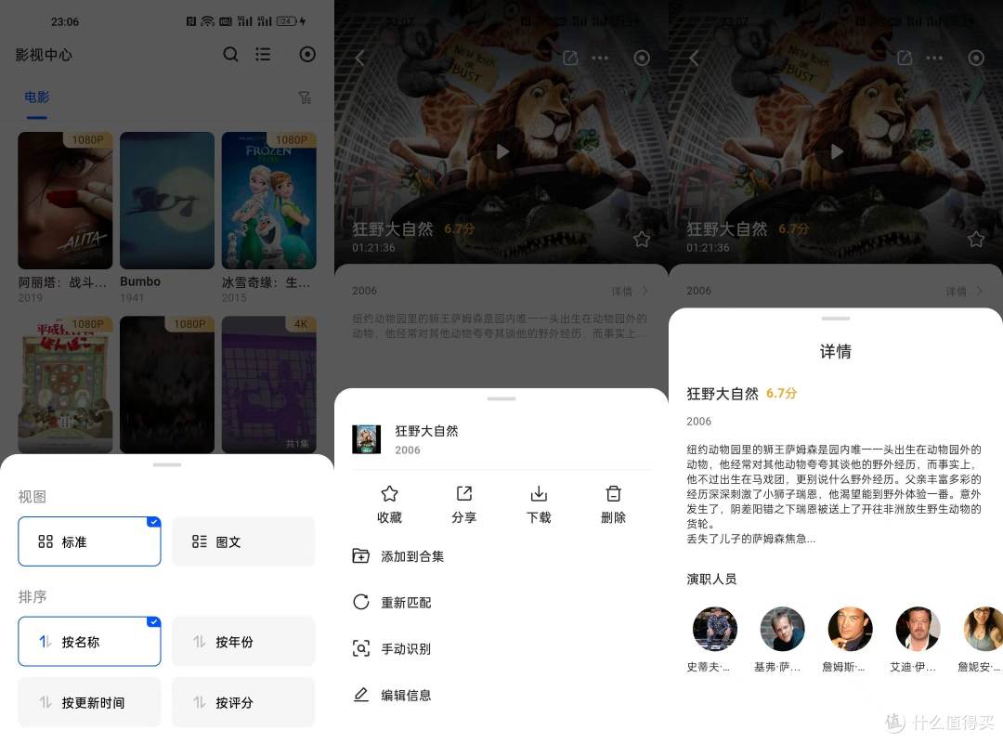The image size is (1003, 743).
Task: Tap the favorite star on middle movie banner
Action: [x=642, y=240]
